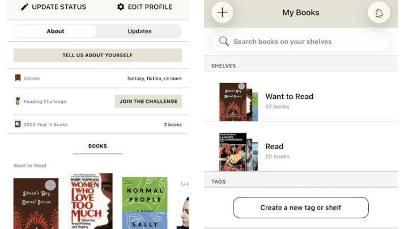Tap the 2024 Year In Books icon
The height and width of the screenshot is (229, 408).
[18, 124]
